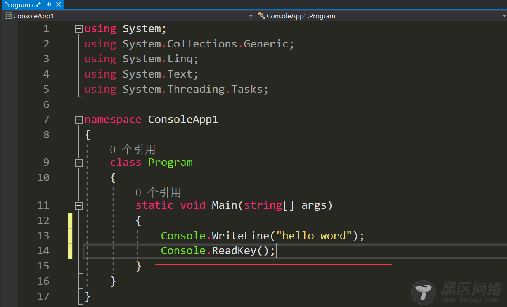
Task: Collapse the using directives block
Action: pyautogui.click(x=78, y=29)
